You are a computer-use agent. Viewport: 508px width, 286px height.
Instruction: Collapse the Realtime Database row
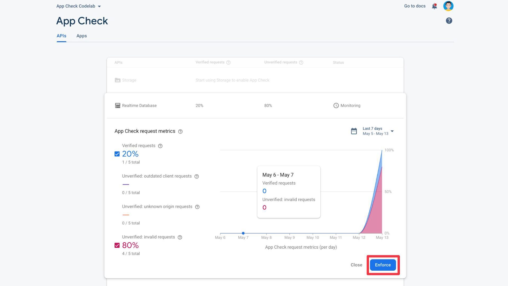pos(139,105)
